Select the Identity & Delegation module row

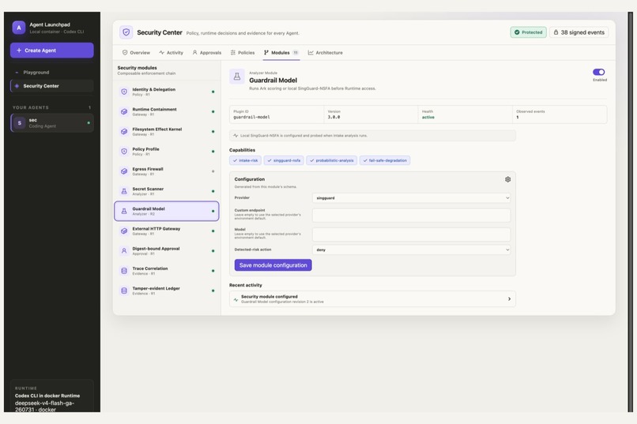[167, 92]
